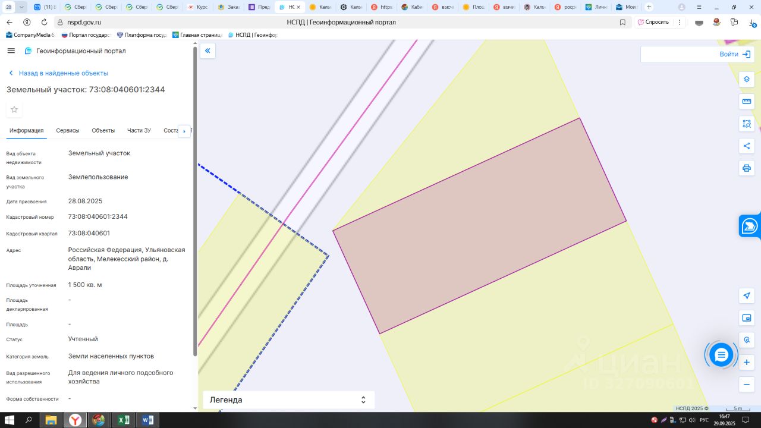Activate the area search selection tool
The image size is (761, 428).
coord(747,124)
